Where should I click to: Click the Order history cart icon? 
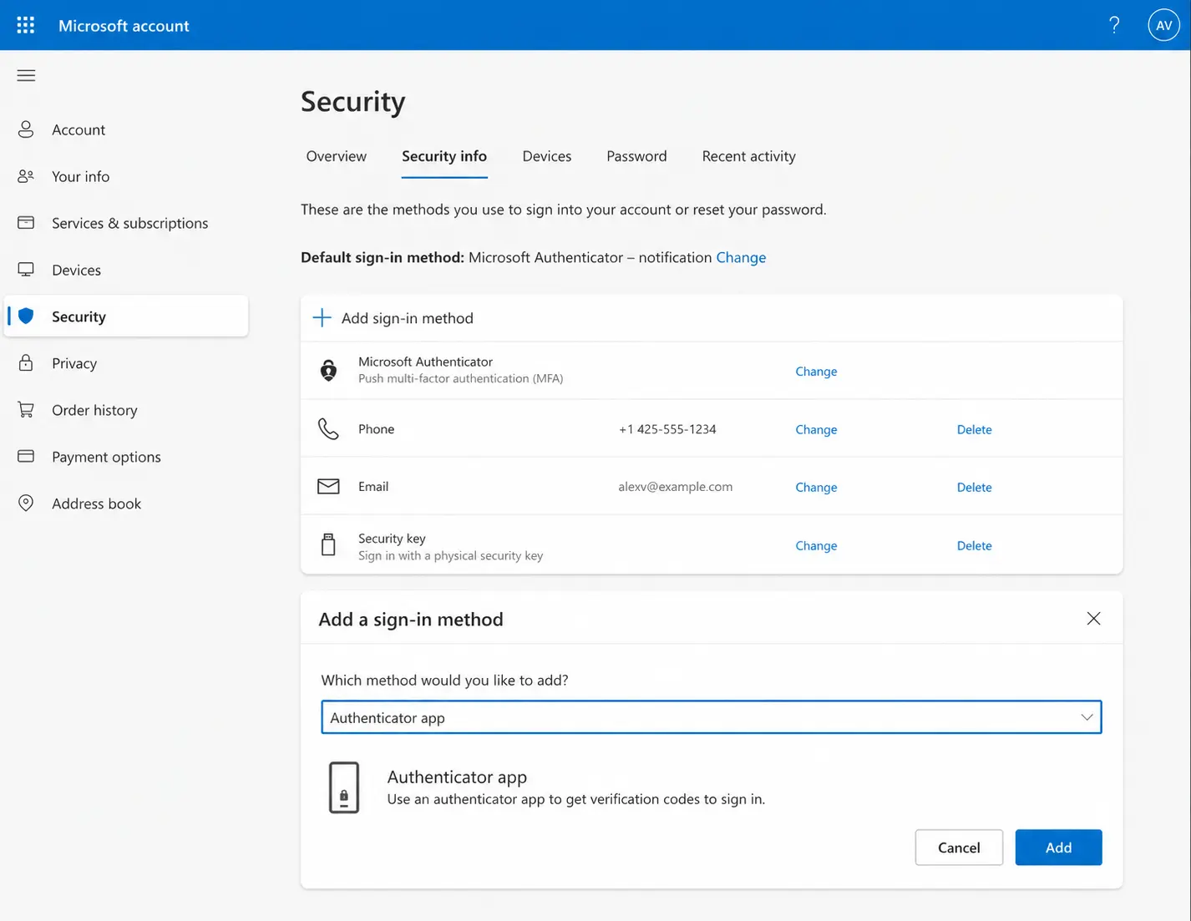point(26,410)
